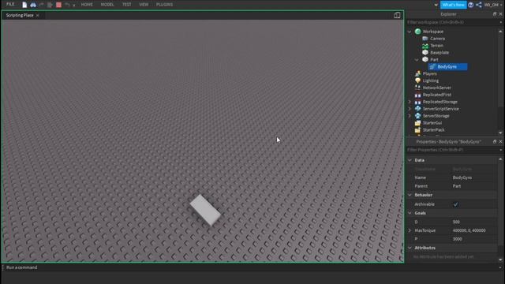This screenshot has height=284, width=505.
Task: Undock the Properties panel
Action: point(495,142)
